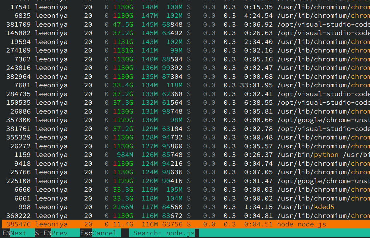
Task: Click leeoniya username on the kded5 row
Action: click(51, 207)
